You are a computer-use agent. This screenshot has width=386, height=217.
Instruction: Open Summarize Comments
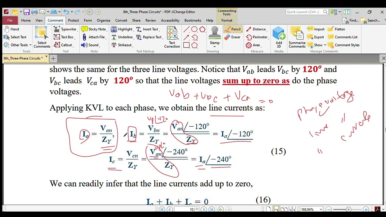[x=297, y=37]
